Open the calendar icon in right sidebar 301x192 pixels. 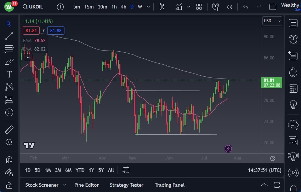293,88
